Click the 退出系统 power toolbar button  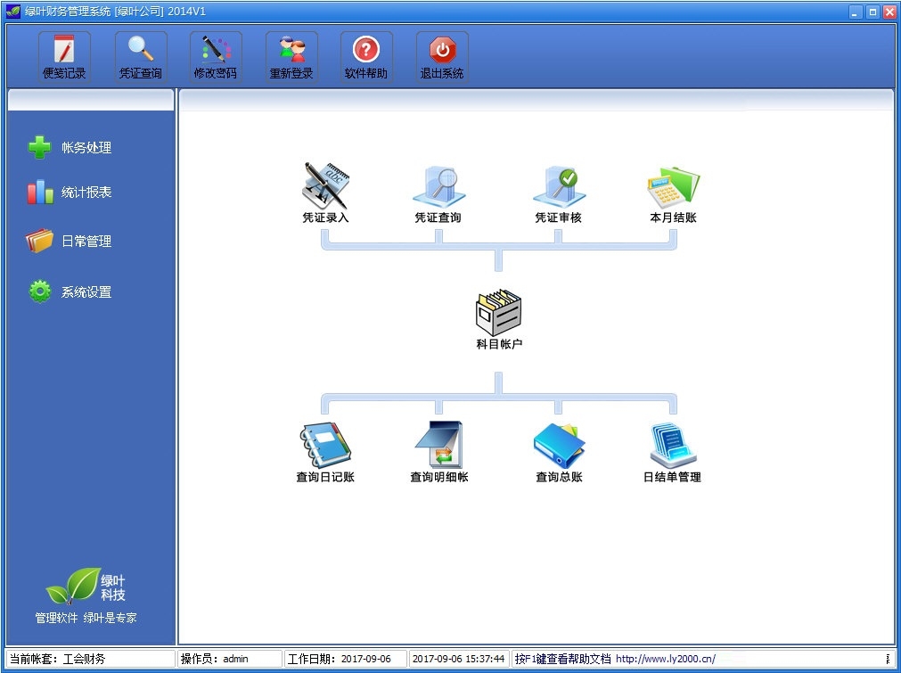(442, 57)
